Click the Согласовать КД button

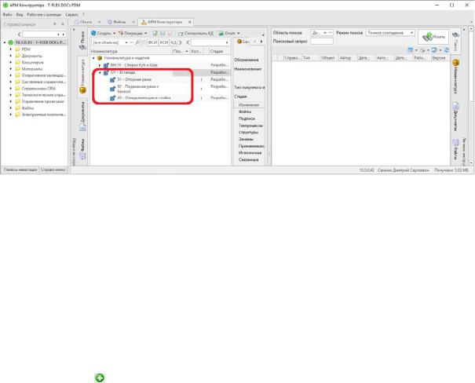195,33
